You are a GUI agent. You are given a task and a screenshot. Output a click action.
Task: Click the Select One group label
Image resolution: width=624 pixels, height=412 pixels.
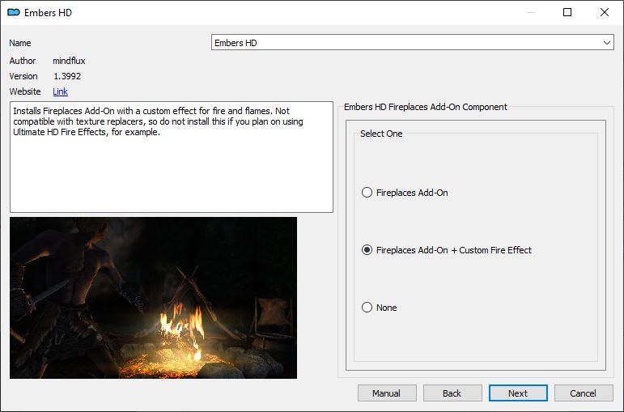click(381, 134)
